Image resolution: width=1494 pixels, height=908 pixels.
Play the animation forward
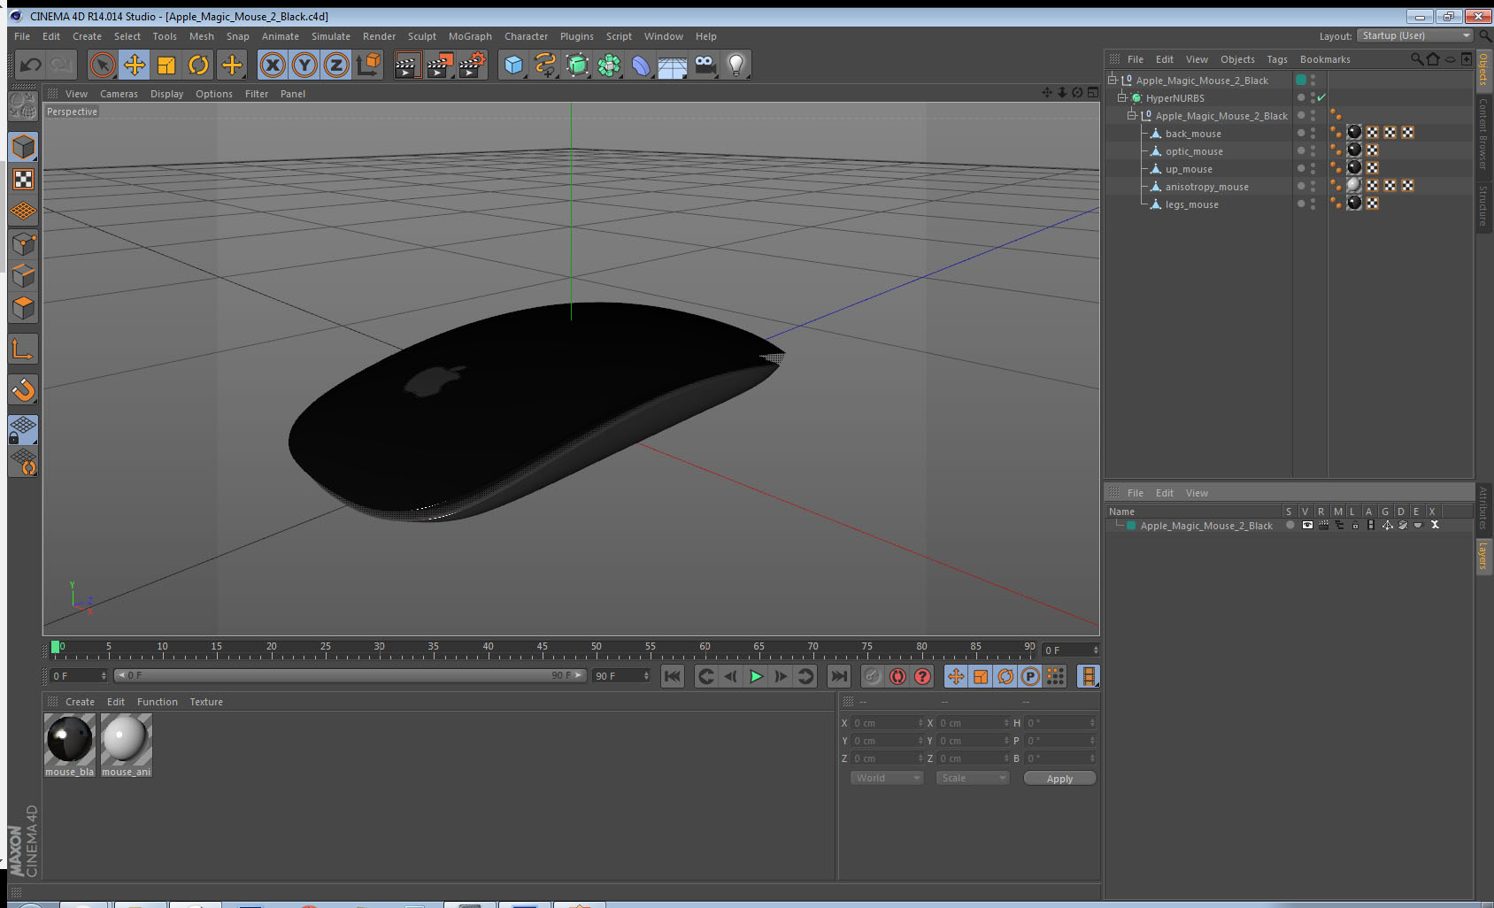pos(756,676)
